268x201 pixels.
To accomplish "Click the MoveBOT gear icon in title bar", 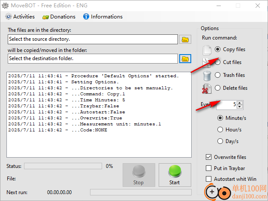I will click(5, 6).
